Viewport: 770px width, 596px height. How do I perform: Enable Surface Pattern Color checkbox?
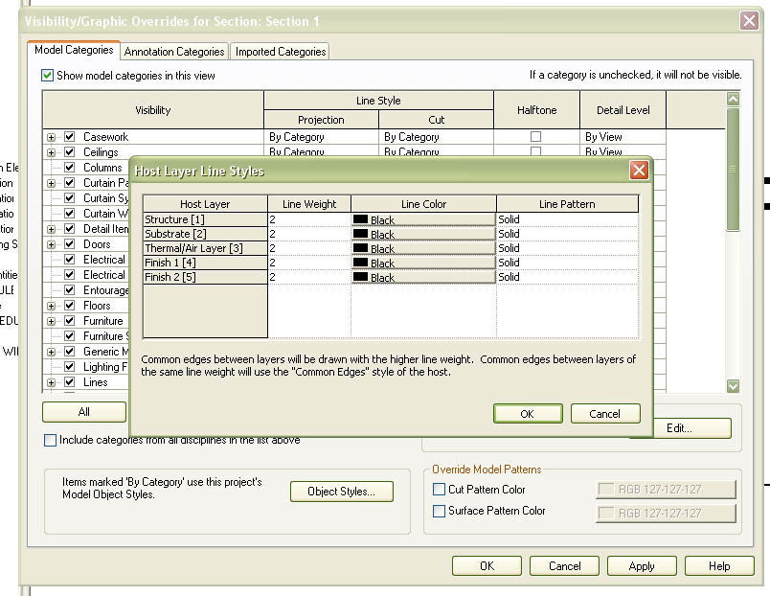(x=439, y=511)
